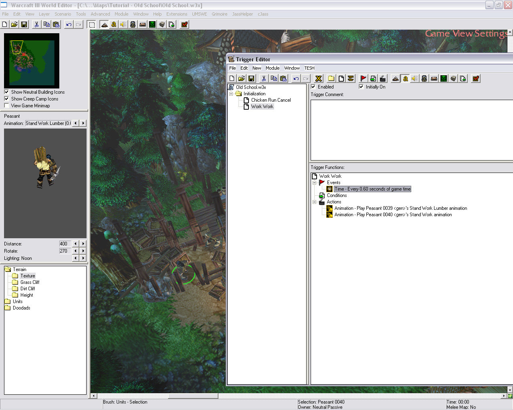
Task: Add new condition from Trigger Editor toolbar
Action: [x=373, y=78]
